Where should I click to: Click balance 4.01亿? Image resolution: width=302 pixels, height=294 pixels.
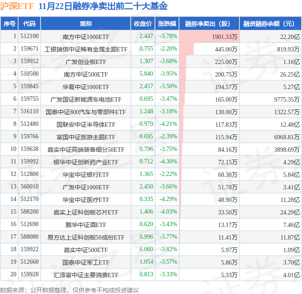click(291, 275)
